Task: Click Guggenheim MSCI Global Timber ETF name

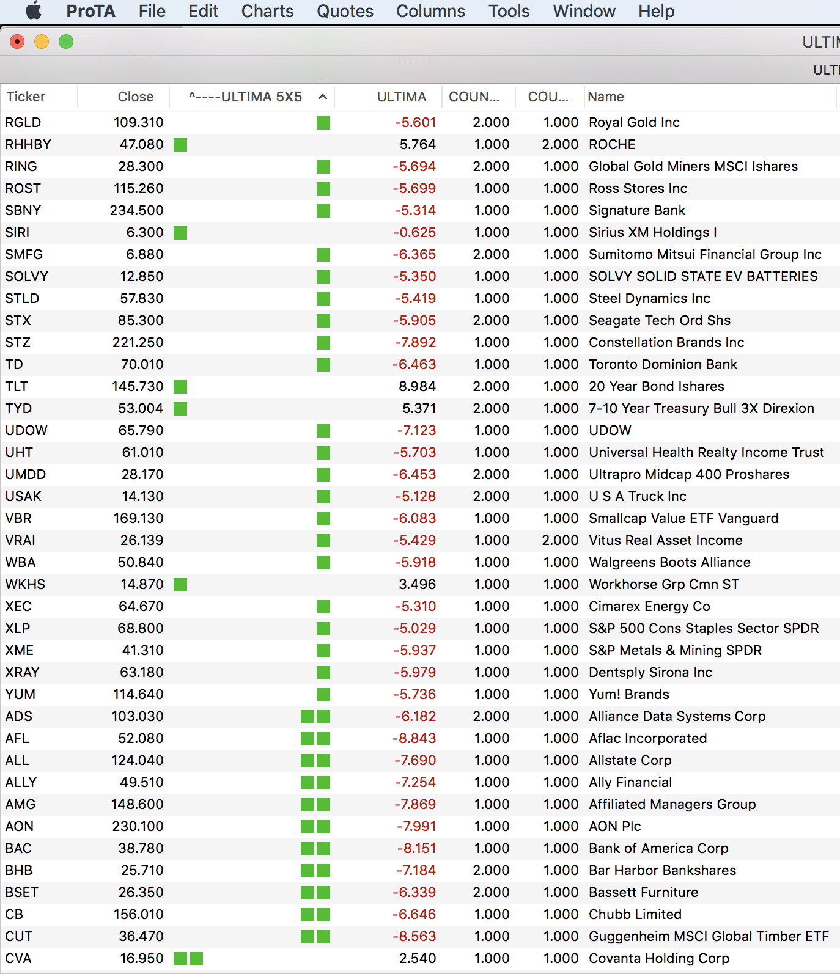Action: click(x=709, y=936)
